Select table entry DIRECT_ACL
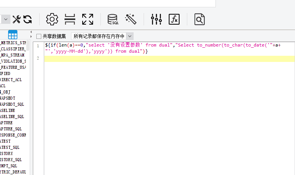This screenshot has width=295, height=175. click(11, 80)
